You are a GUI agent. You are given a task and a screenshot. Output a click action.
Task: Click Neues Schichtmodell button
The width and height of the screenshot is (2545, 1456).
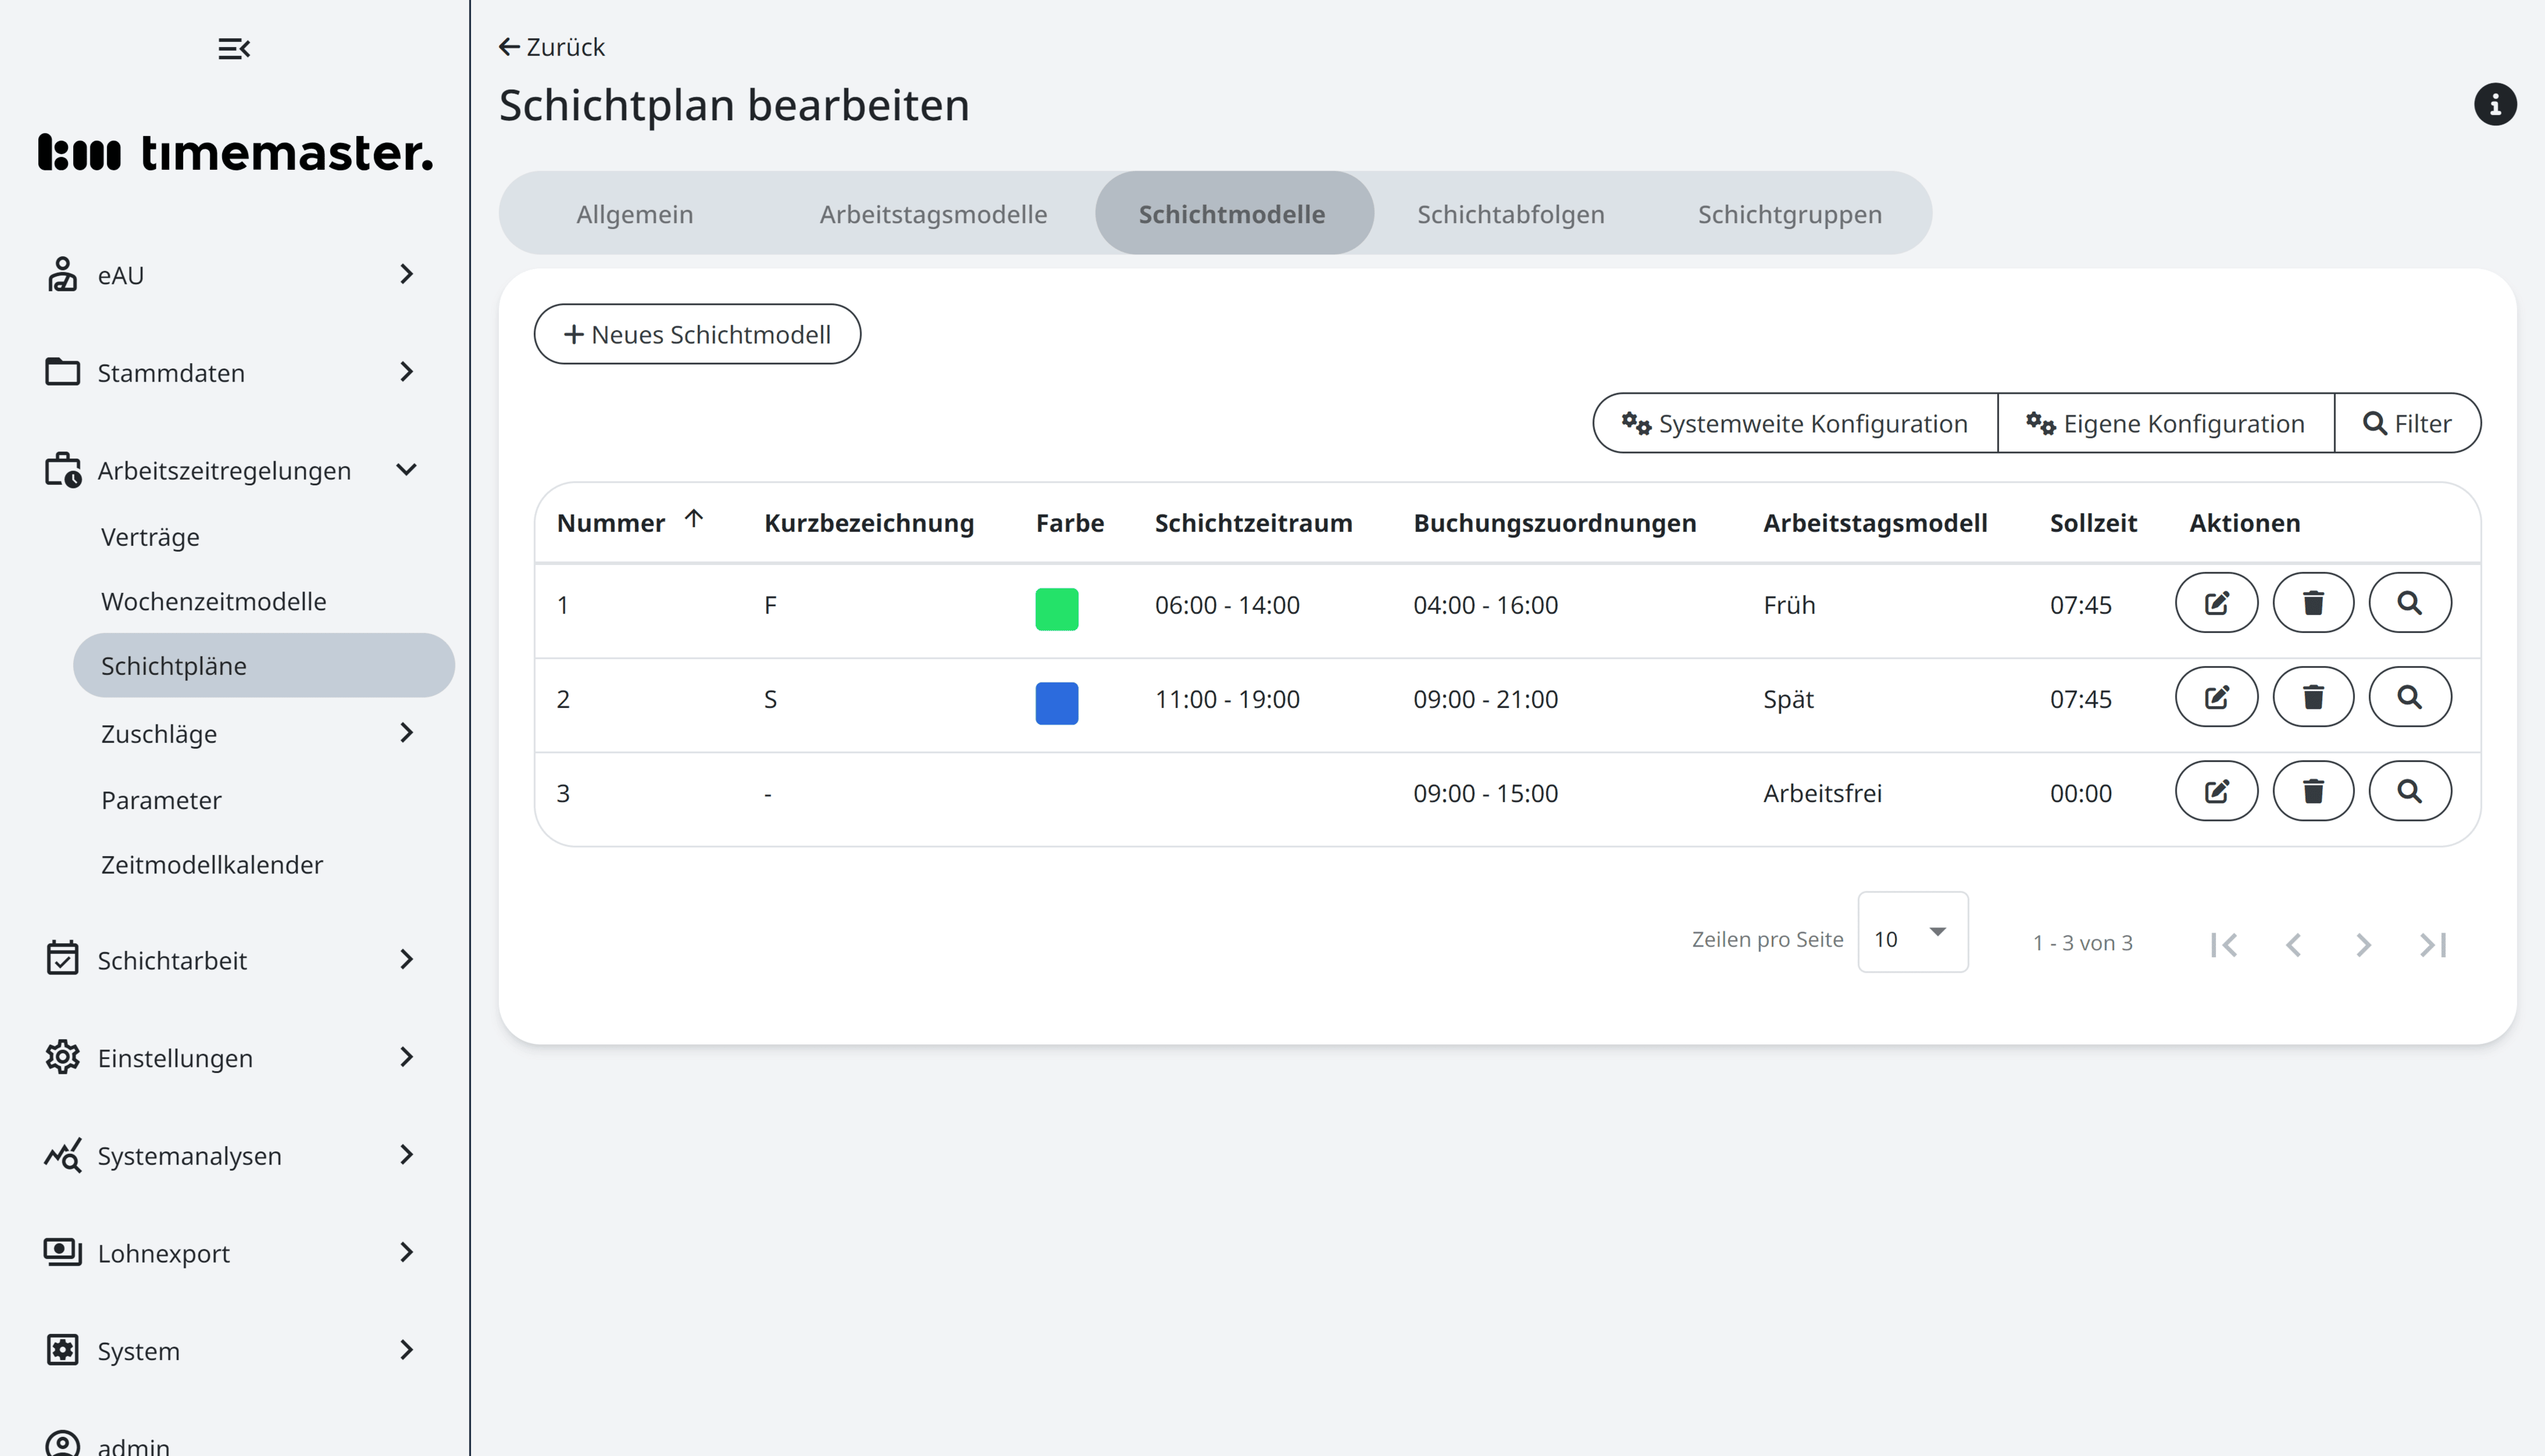tap(697, 334)
